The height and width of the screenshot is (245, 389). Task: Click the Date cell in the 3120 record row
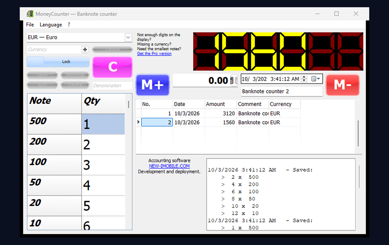(189, 113)
